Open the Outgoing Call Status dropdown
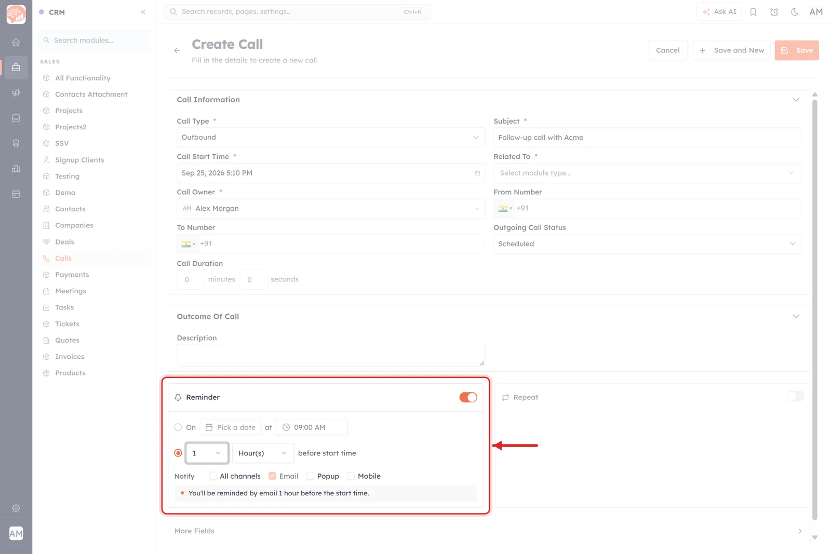This screenshot has width=831, height=554. pos(647,244)
